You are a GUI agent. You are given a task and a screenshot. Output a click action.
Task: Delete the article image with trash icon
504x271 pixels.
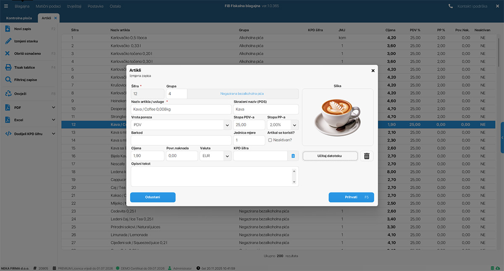(367, 156)
